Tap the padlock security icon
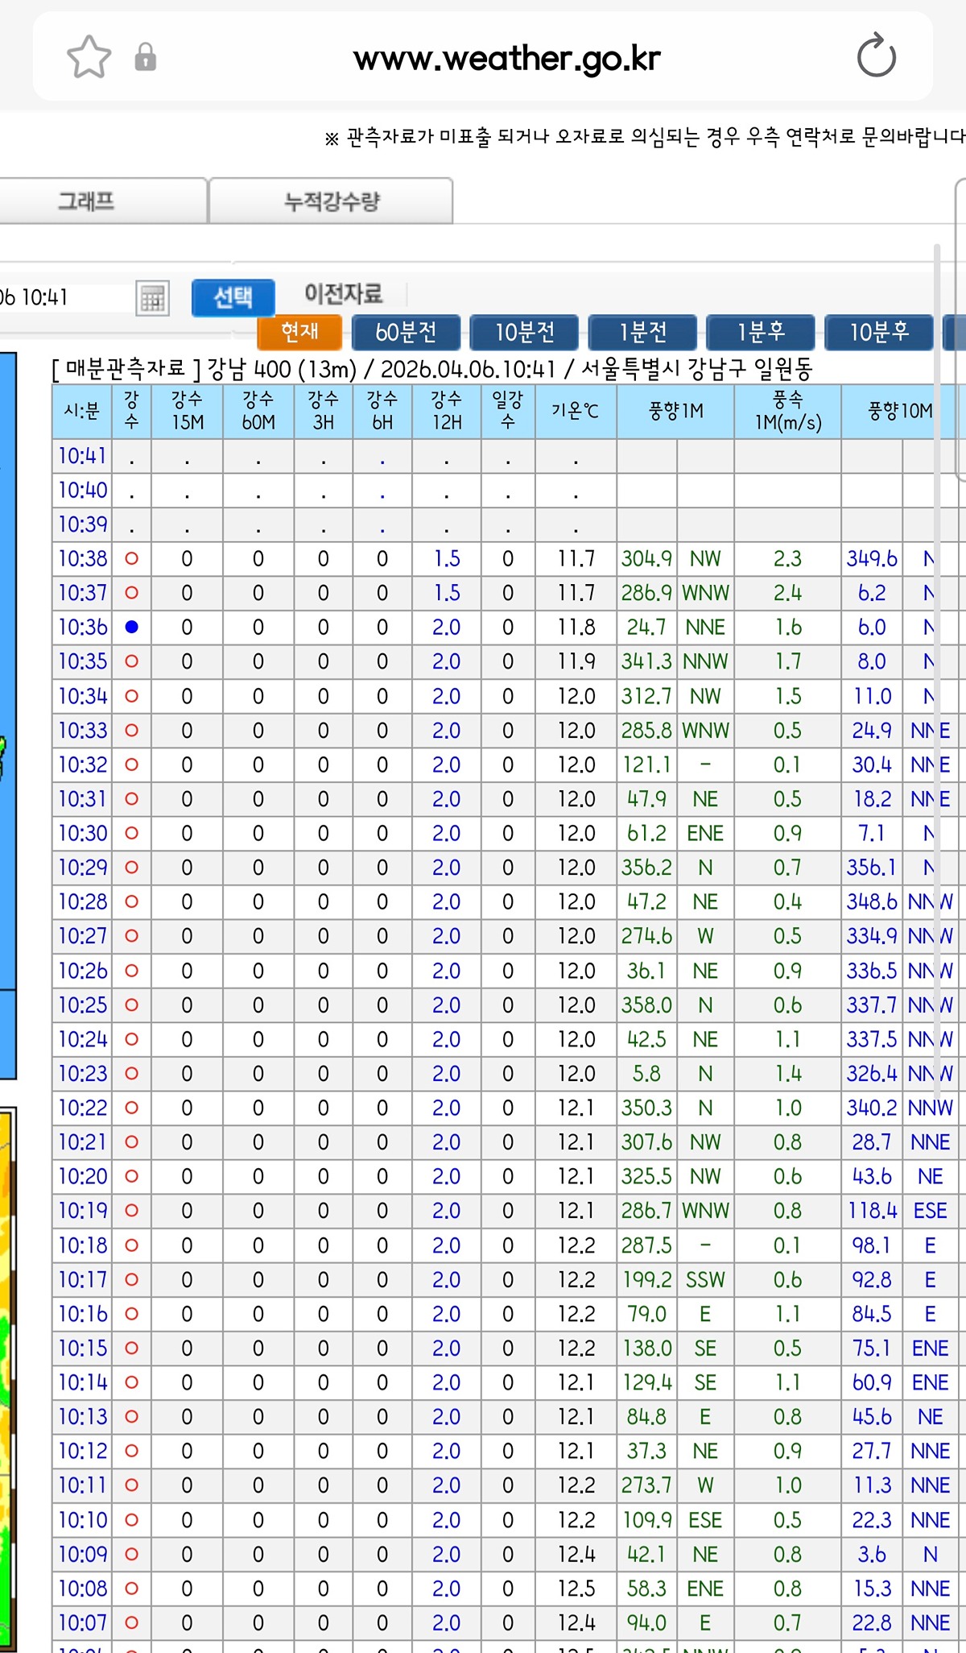The height and width of the screenshot is (1653, 966). pos(146,57)
